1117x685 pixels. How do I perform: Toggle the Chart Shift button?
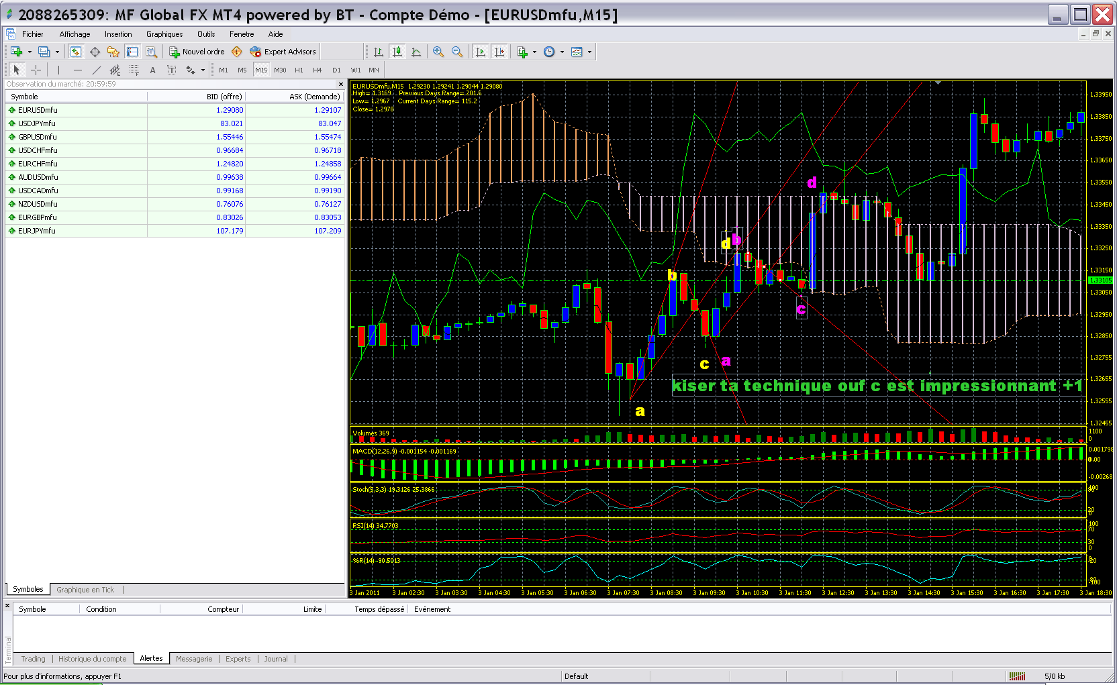pos(499,52)
